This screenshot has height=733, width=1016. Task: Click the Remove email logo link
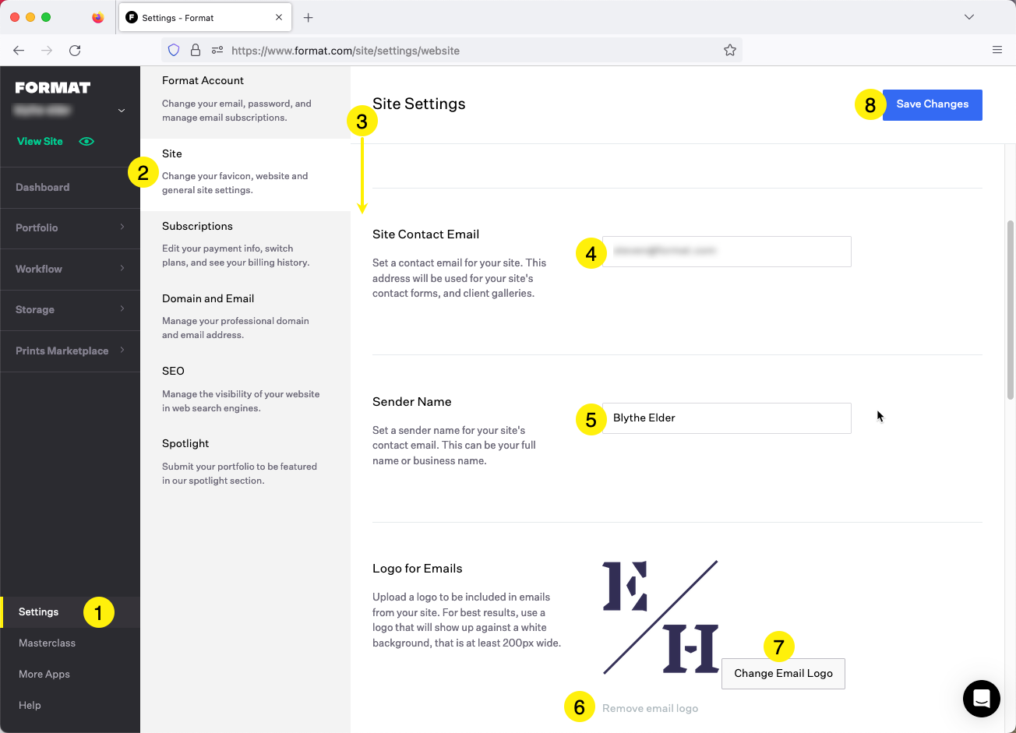650,708
